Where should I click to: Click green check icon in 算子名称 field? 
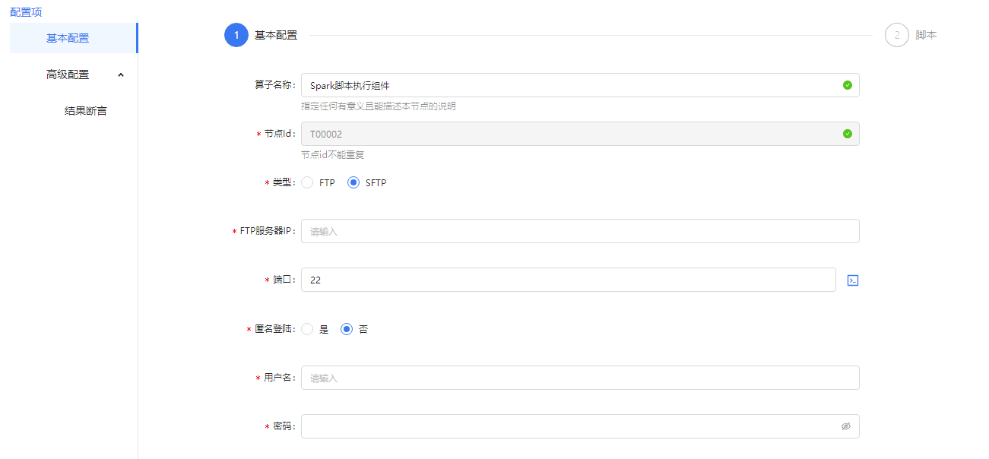click(848, 85)
